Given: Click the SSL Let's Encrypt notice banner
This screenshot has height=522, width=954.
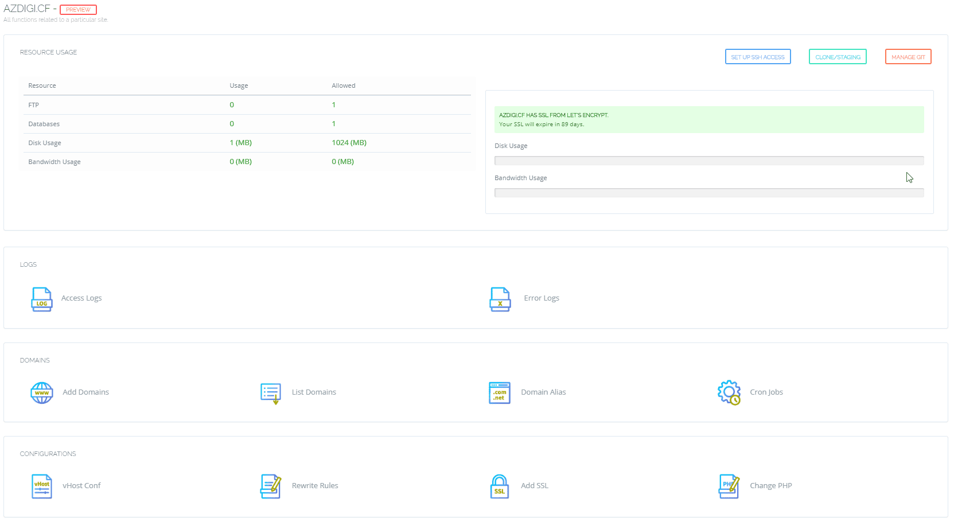Looking at the screenshot, I should pos(709,119).
